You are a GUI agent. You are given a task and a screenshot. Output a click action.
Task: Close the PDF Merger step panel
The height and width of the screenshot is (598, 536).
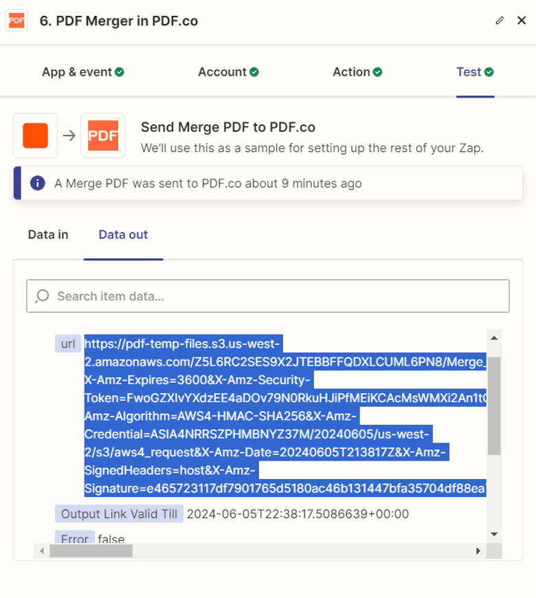pyautogui.click(x=521, y=21)
